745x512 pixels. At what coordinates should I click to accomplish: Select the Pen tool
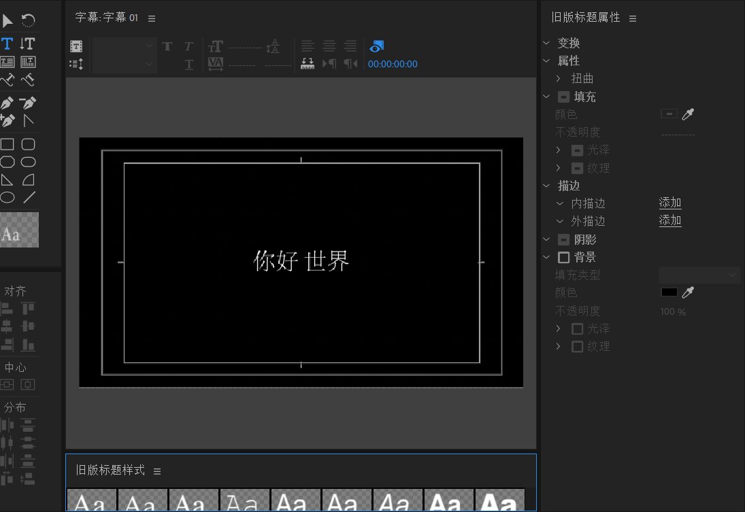[x=7, y=103]
